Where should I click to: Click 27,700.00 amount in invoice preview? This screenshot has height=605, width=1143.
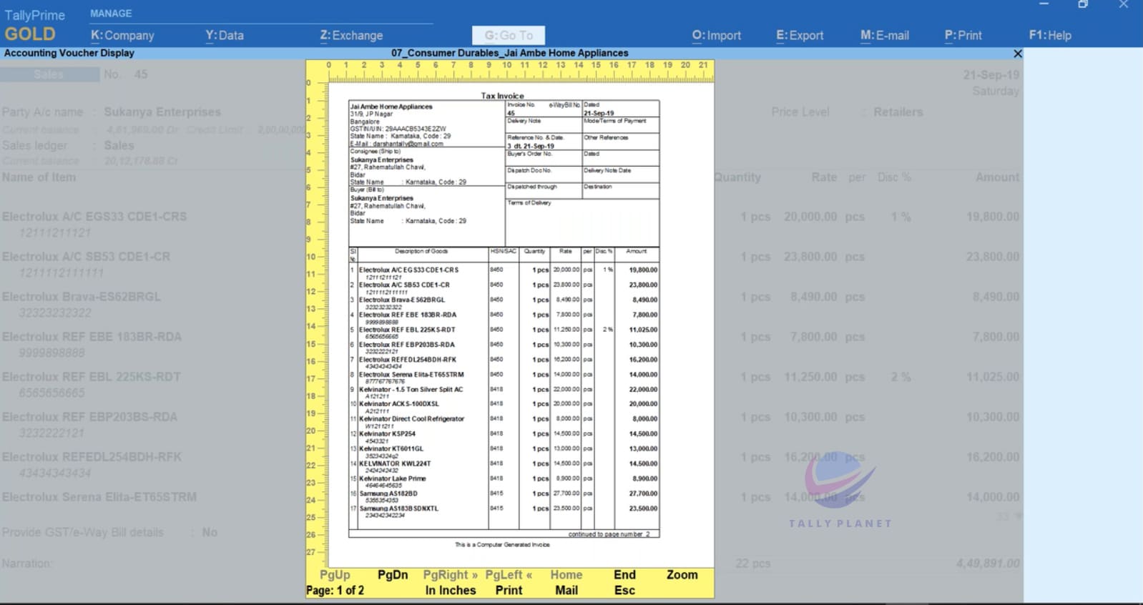coord(643,493)
